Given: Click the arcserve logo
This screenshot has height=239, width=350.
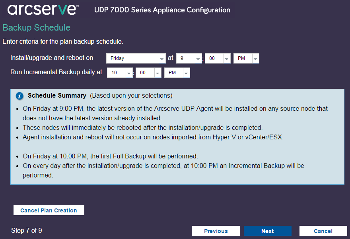Looking at the screenshot, I should (43, 10).
